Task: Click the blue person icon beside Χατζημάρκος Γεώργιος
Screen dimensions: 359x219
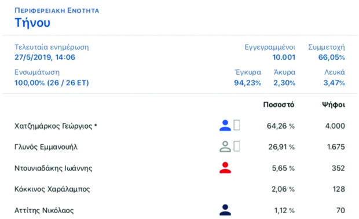Action: point(225,125)
